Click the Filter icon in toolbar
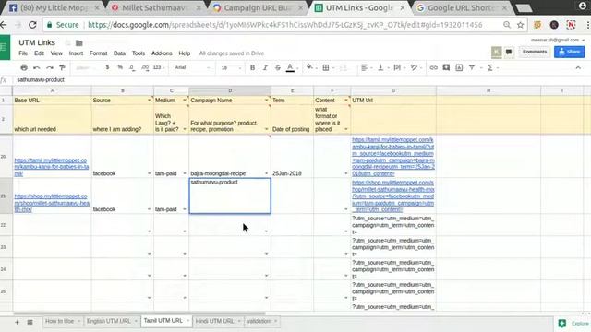Screen dimensions: 591x332 click(472, 67)
